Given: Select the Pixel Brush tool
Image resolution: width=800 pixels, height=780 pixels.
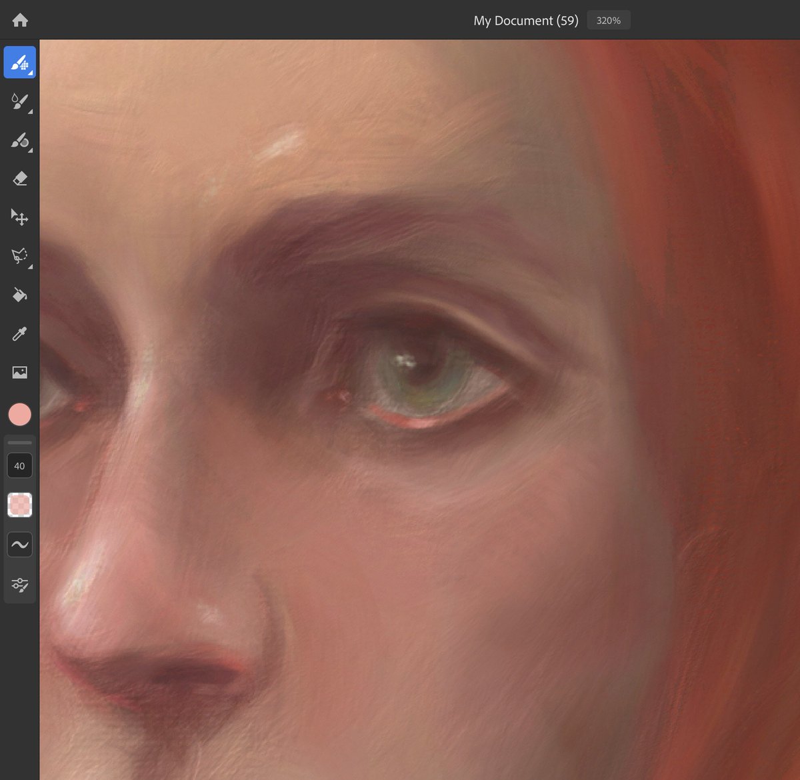Looking at the screenshot, I should point(19,61).
